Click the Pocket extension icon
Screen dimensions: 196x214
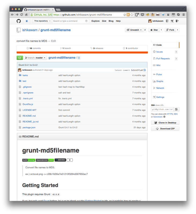[142, 15]
